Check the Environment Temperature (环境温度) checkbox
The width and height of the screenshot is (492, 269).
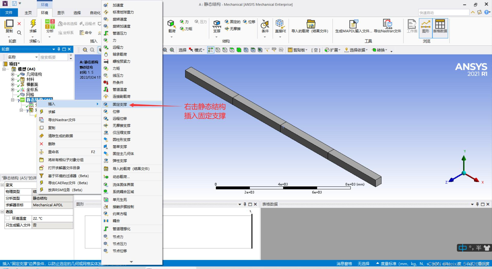point(8,218)
